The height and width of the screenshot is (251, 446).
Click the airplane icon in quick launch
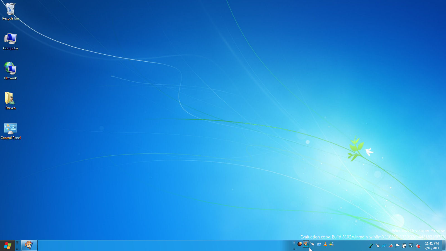click(312, 244)
